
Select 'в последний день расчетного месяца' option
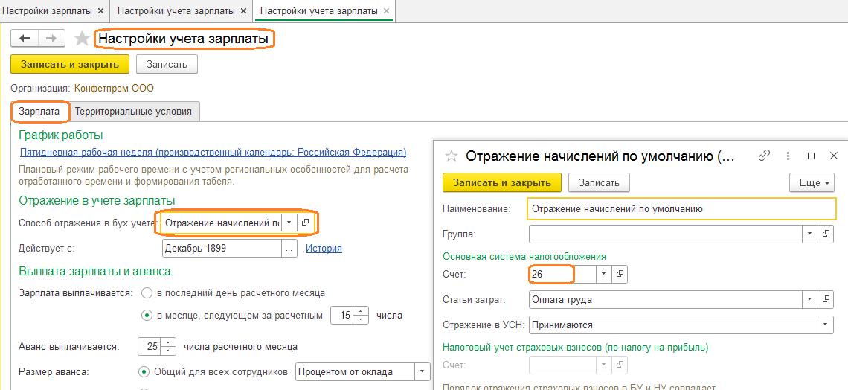[x=147, y=292]
